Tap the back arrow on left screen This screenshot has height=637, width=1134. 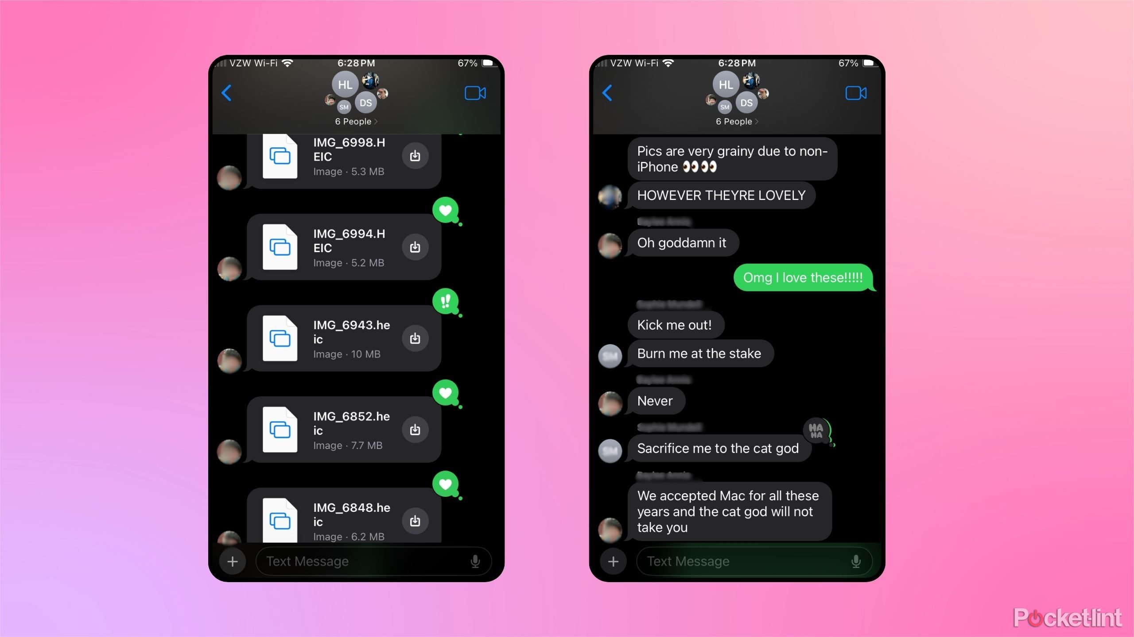click(x=226, y=92)
